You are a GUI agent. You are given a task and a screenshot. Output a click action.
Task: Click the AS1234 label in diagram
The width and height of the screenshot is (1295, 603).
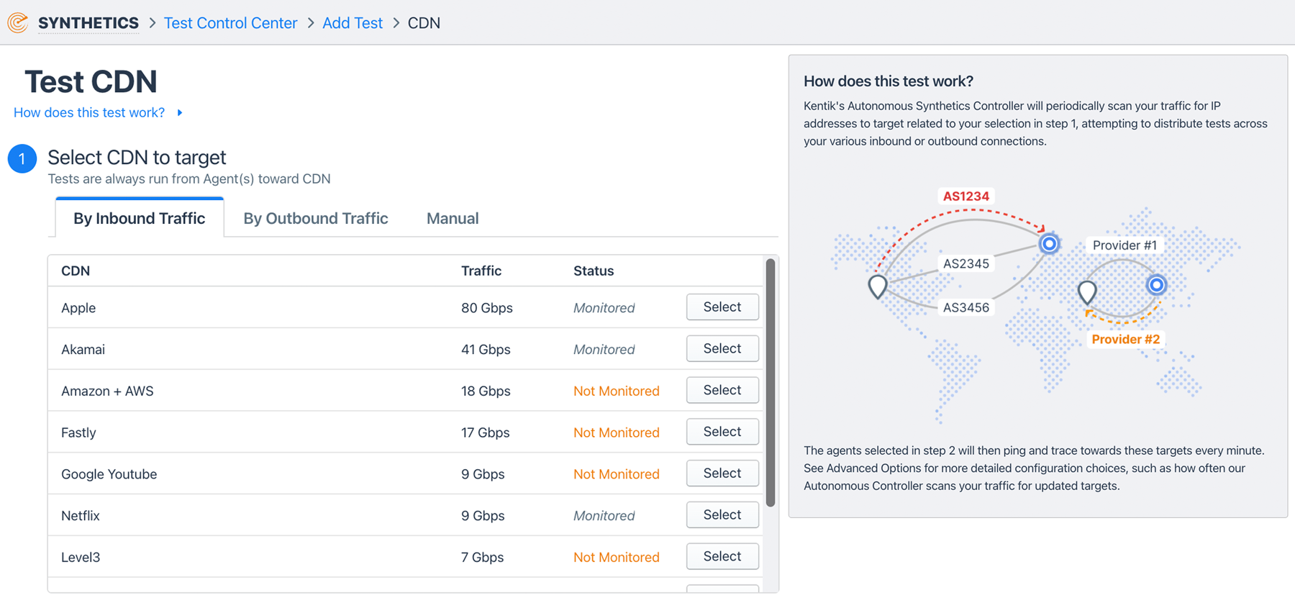point(966,196)
